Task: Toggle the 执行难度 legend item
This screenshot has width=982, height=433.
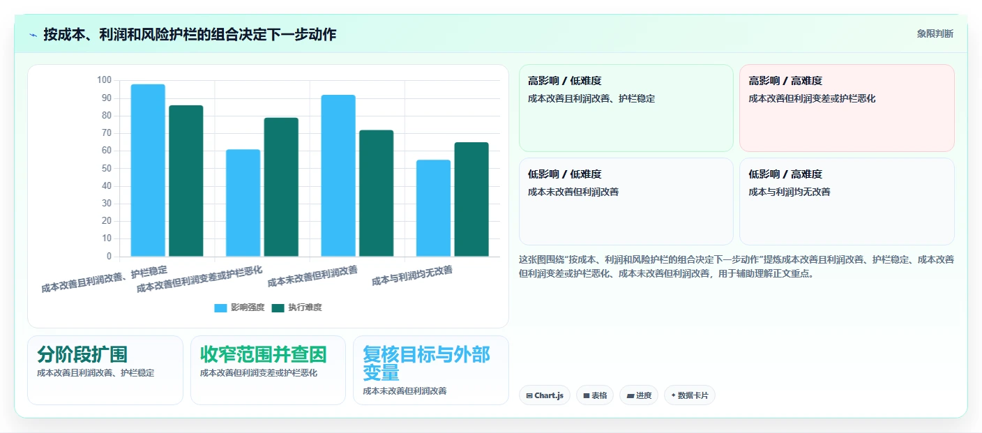Action: [x=296, y=307]
